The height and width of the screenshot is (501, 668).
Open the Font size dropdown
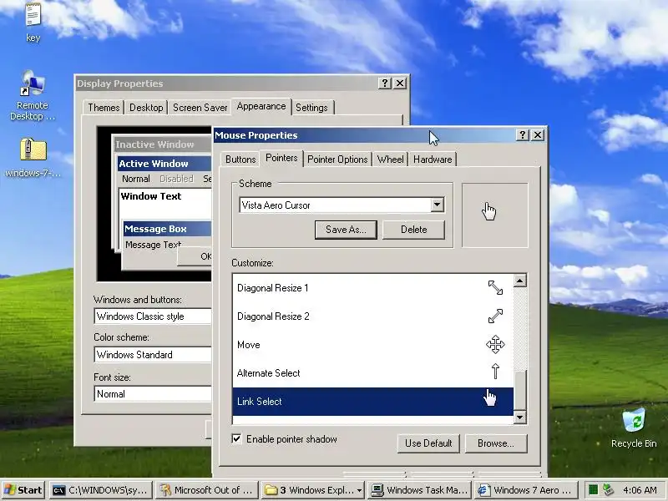tap(153, 393)
